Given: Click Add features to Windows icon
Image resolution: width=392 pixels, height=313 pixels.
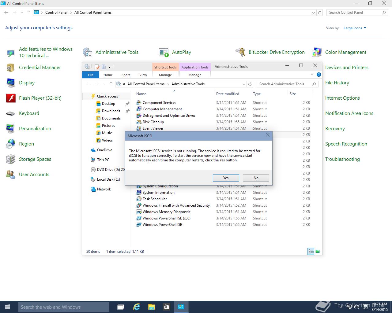Looking at the screenshot, I should [x=11, y=53].
